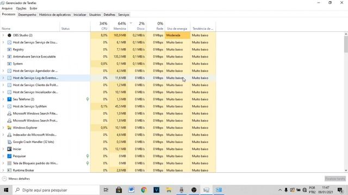
Task: Open the Arquivo menu
Action: point(7,9)
